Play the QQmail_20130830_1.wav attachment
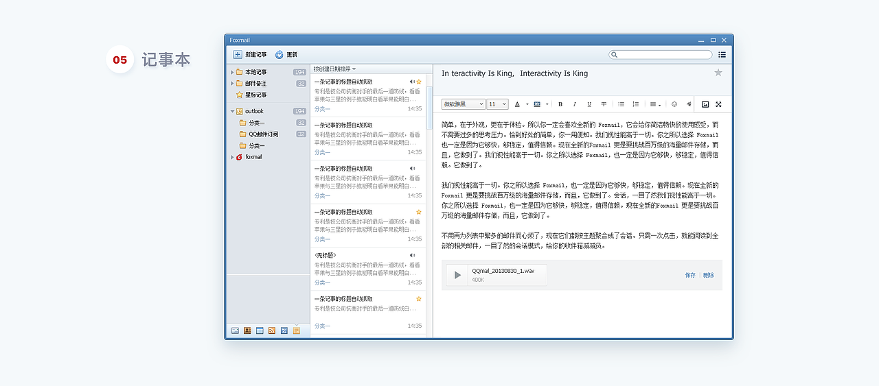Screen dimensions: 879x386 tap(457, 275)
